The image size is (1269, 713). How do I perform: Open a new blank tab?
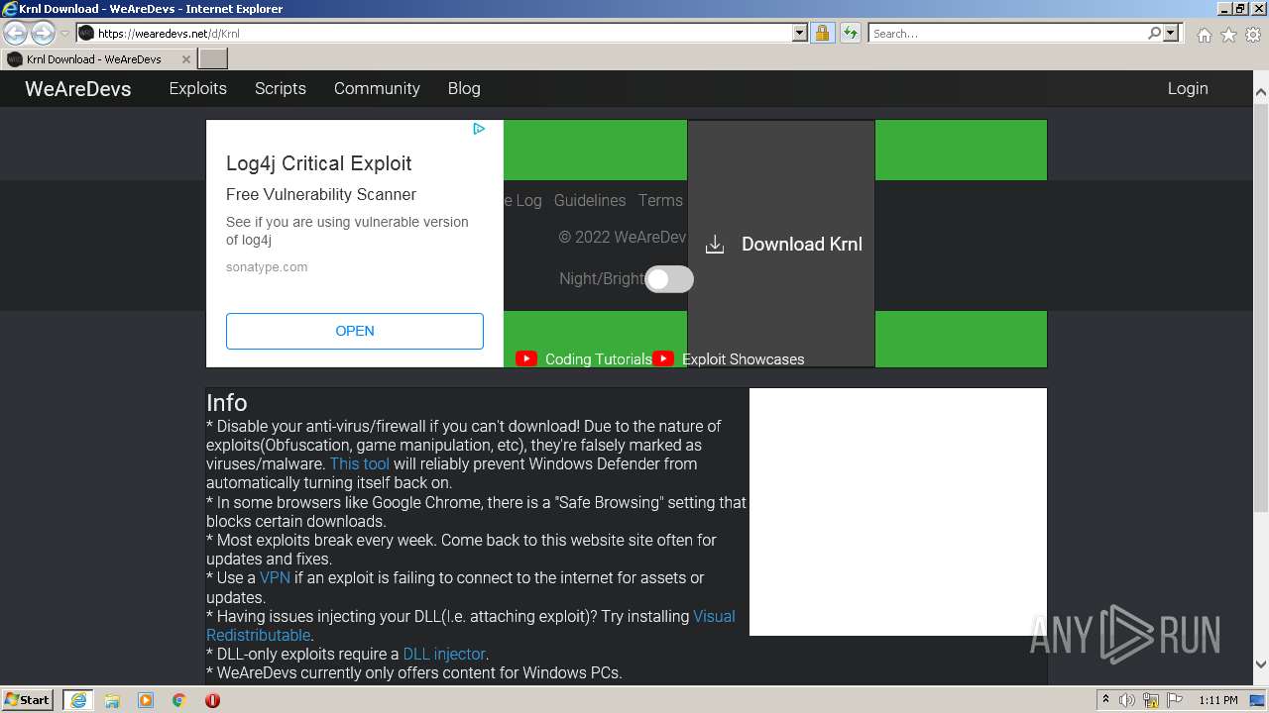(213, 59)
